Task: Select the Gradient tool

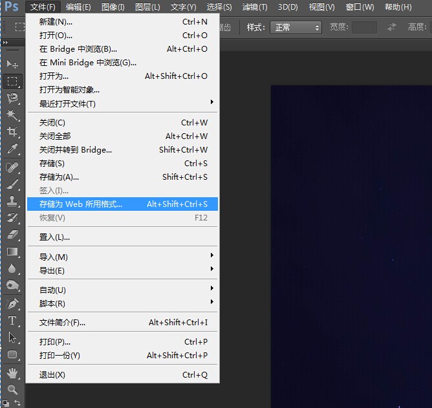Action: point(12,252)
